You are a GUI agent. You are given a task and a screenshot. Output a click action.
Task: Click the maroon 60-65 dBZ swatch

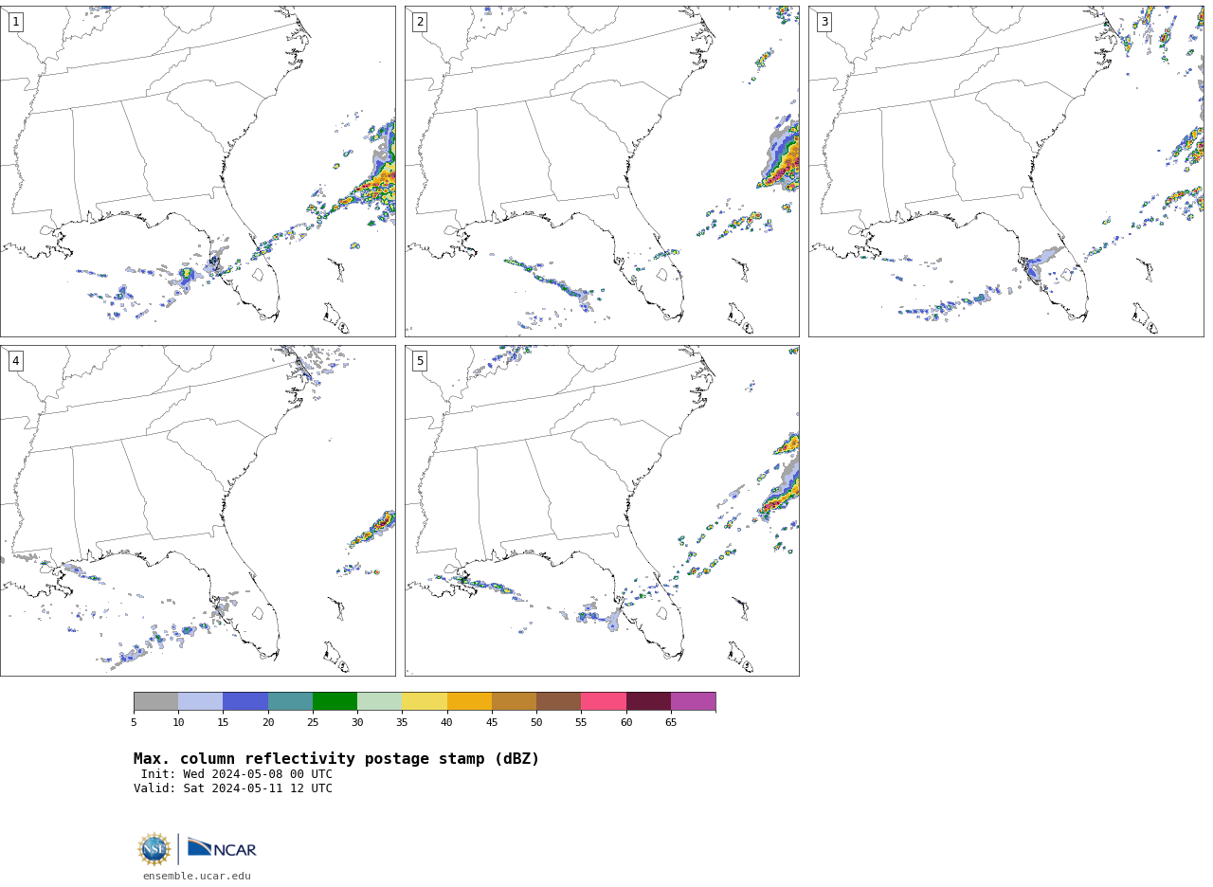click(x=648, y=701)
